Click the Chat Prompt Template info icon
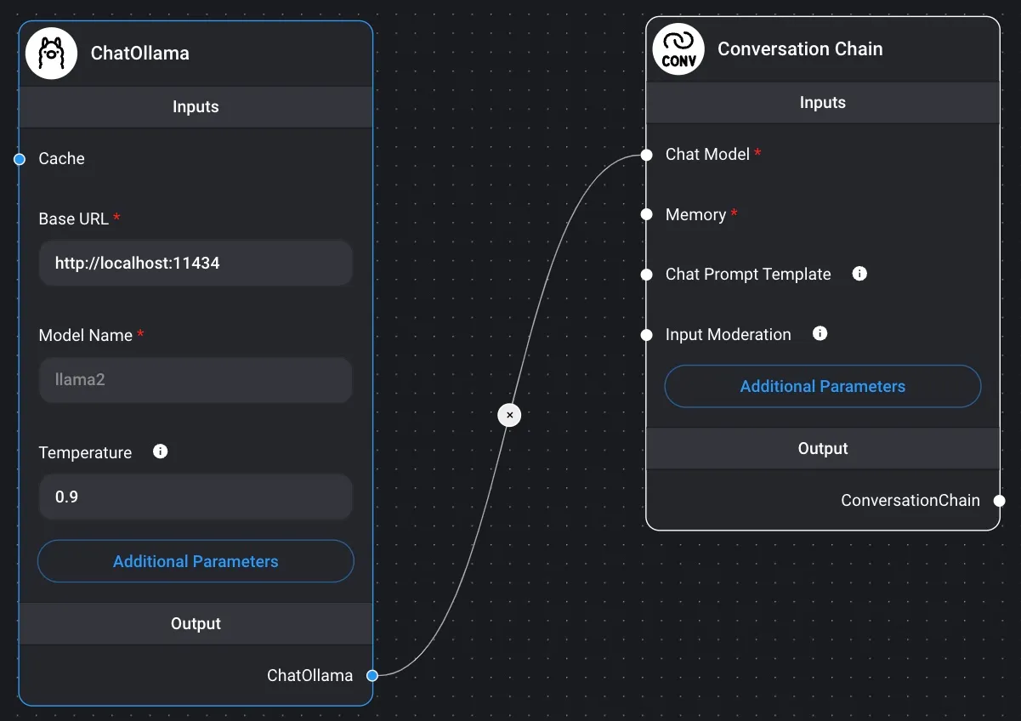 [x=859, y=274]
